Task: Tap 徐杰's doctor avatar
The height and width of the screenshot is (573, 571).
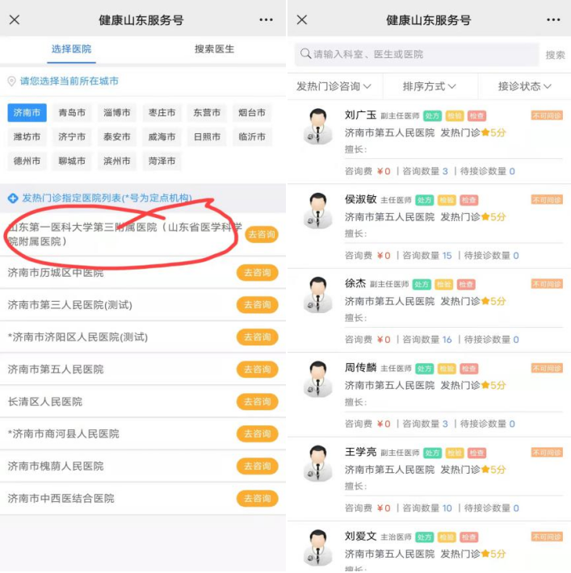Action: pos(318,295)
